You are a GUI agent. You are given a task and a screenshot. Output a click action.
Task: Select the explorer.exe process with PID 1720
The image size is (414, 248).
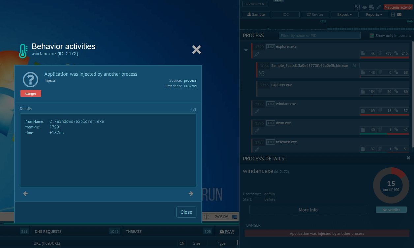pyautogui.click(x=330, y=51)
